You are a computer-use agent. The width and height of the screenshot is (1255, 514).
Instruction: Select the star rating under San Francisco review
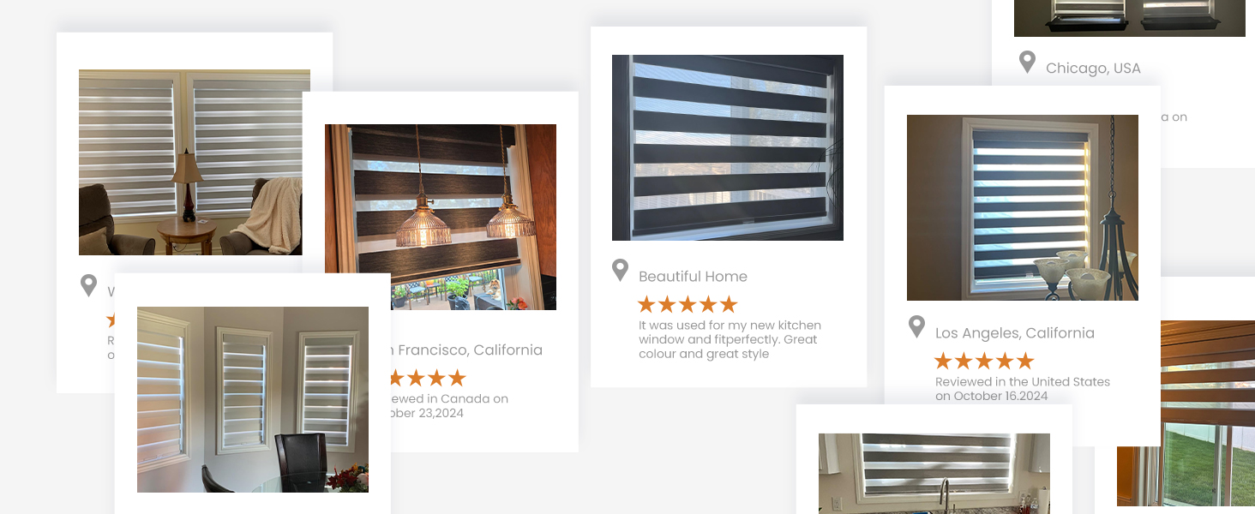pyautogui.click(x=428, y=378)
